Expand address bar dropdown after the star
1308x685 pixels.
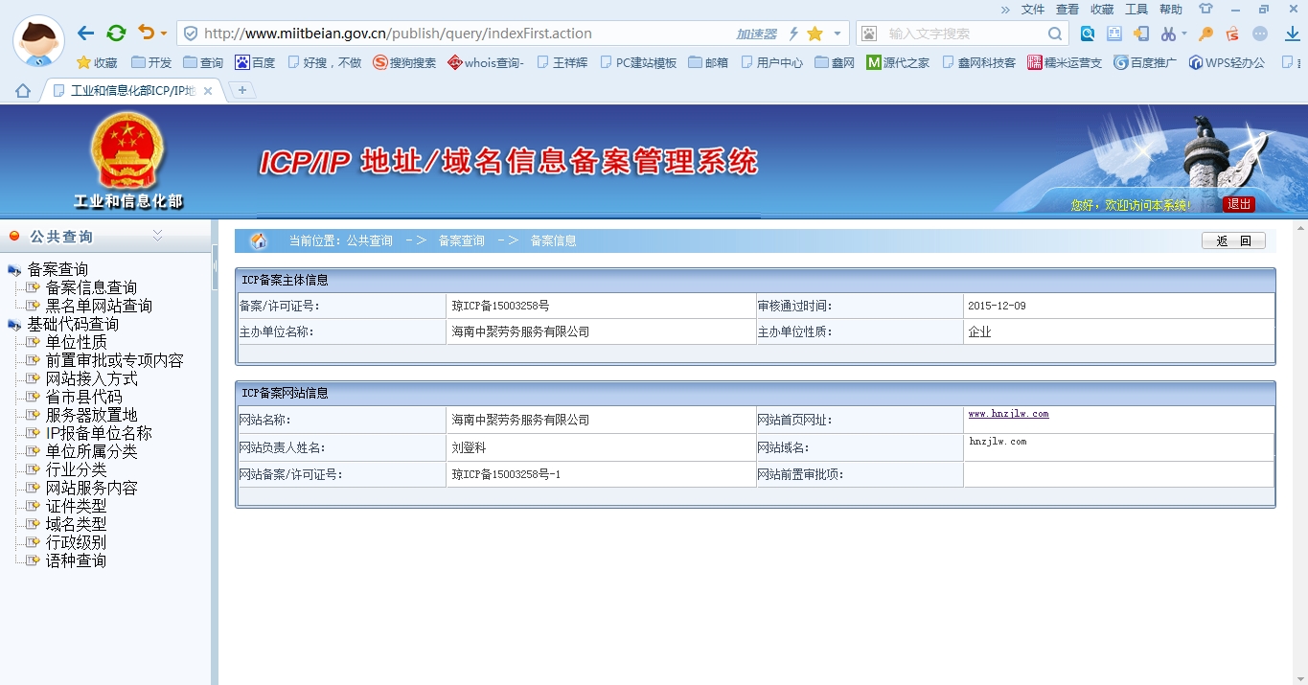pyautogui.click(x=838, y=34)
